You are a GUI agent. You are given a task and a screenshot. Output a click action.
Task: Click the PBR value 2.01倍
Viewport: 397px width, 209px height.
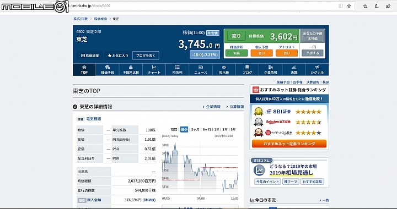150,158
